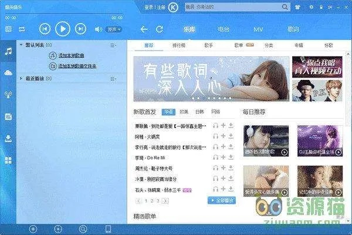Click download icon for 李琦 Do Re Mi
Viewport: 352px width, 235px height.
click(x=231, y=157)
